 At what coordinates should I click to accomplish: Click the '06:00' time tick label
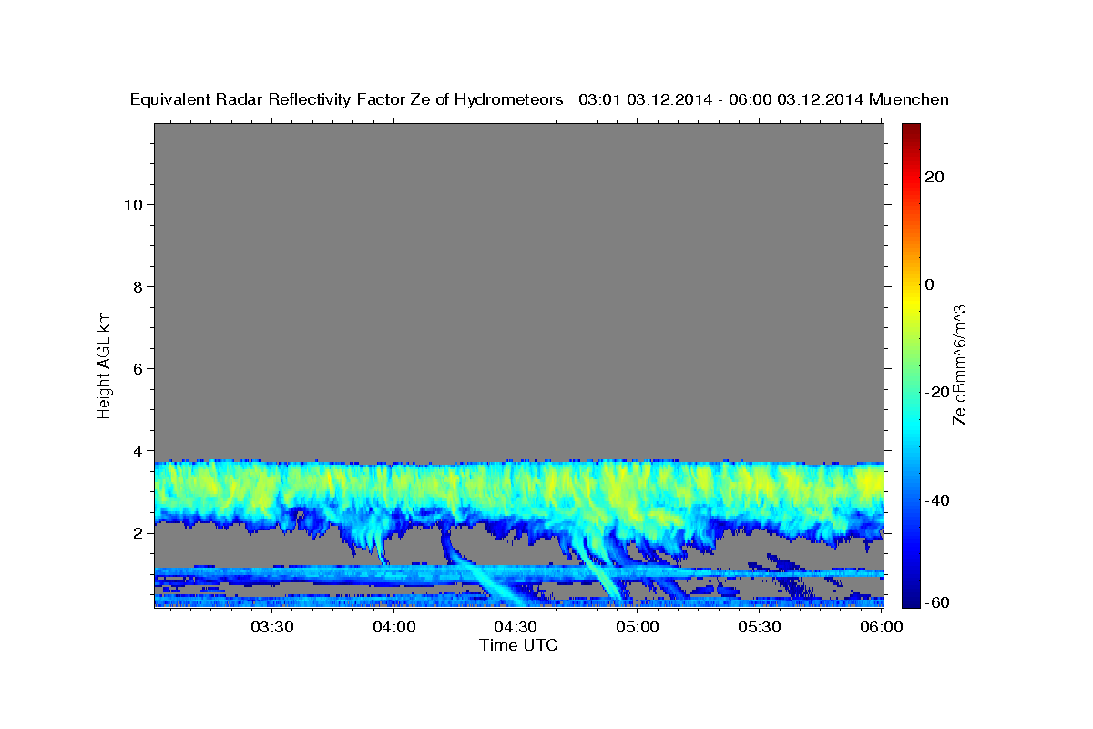[881, 627]
